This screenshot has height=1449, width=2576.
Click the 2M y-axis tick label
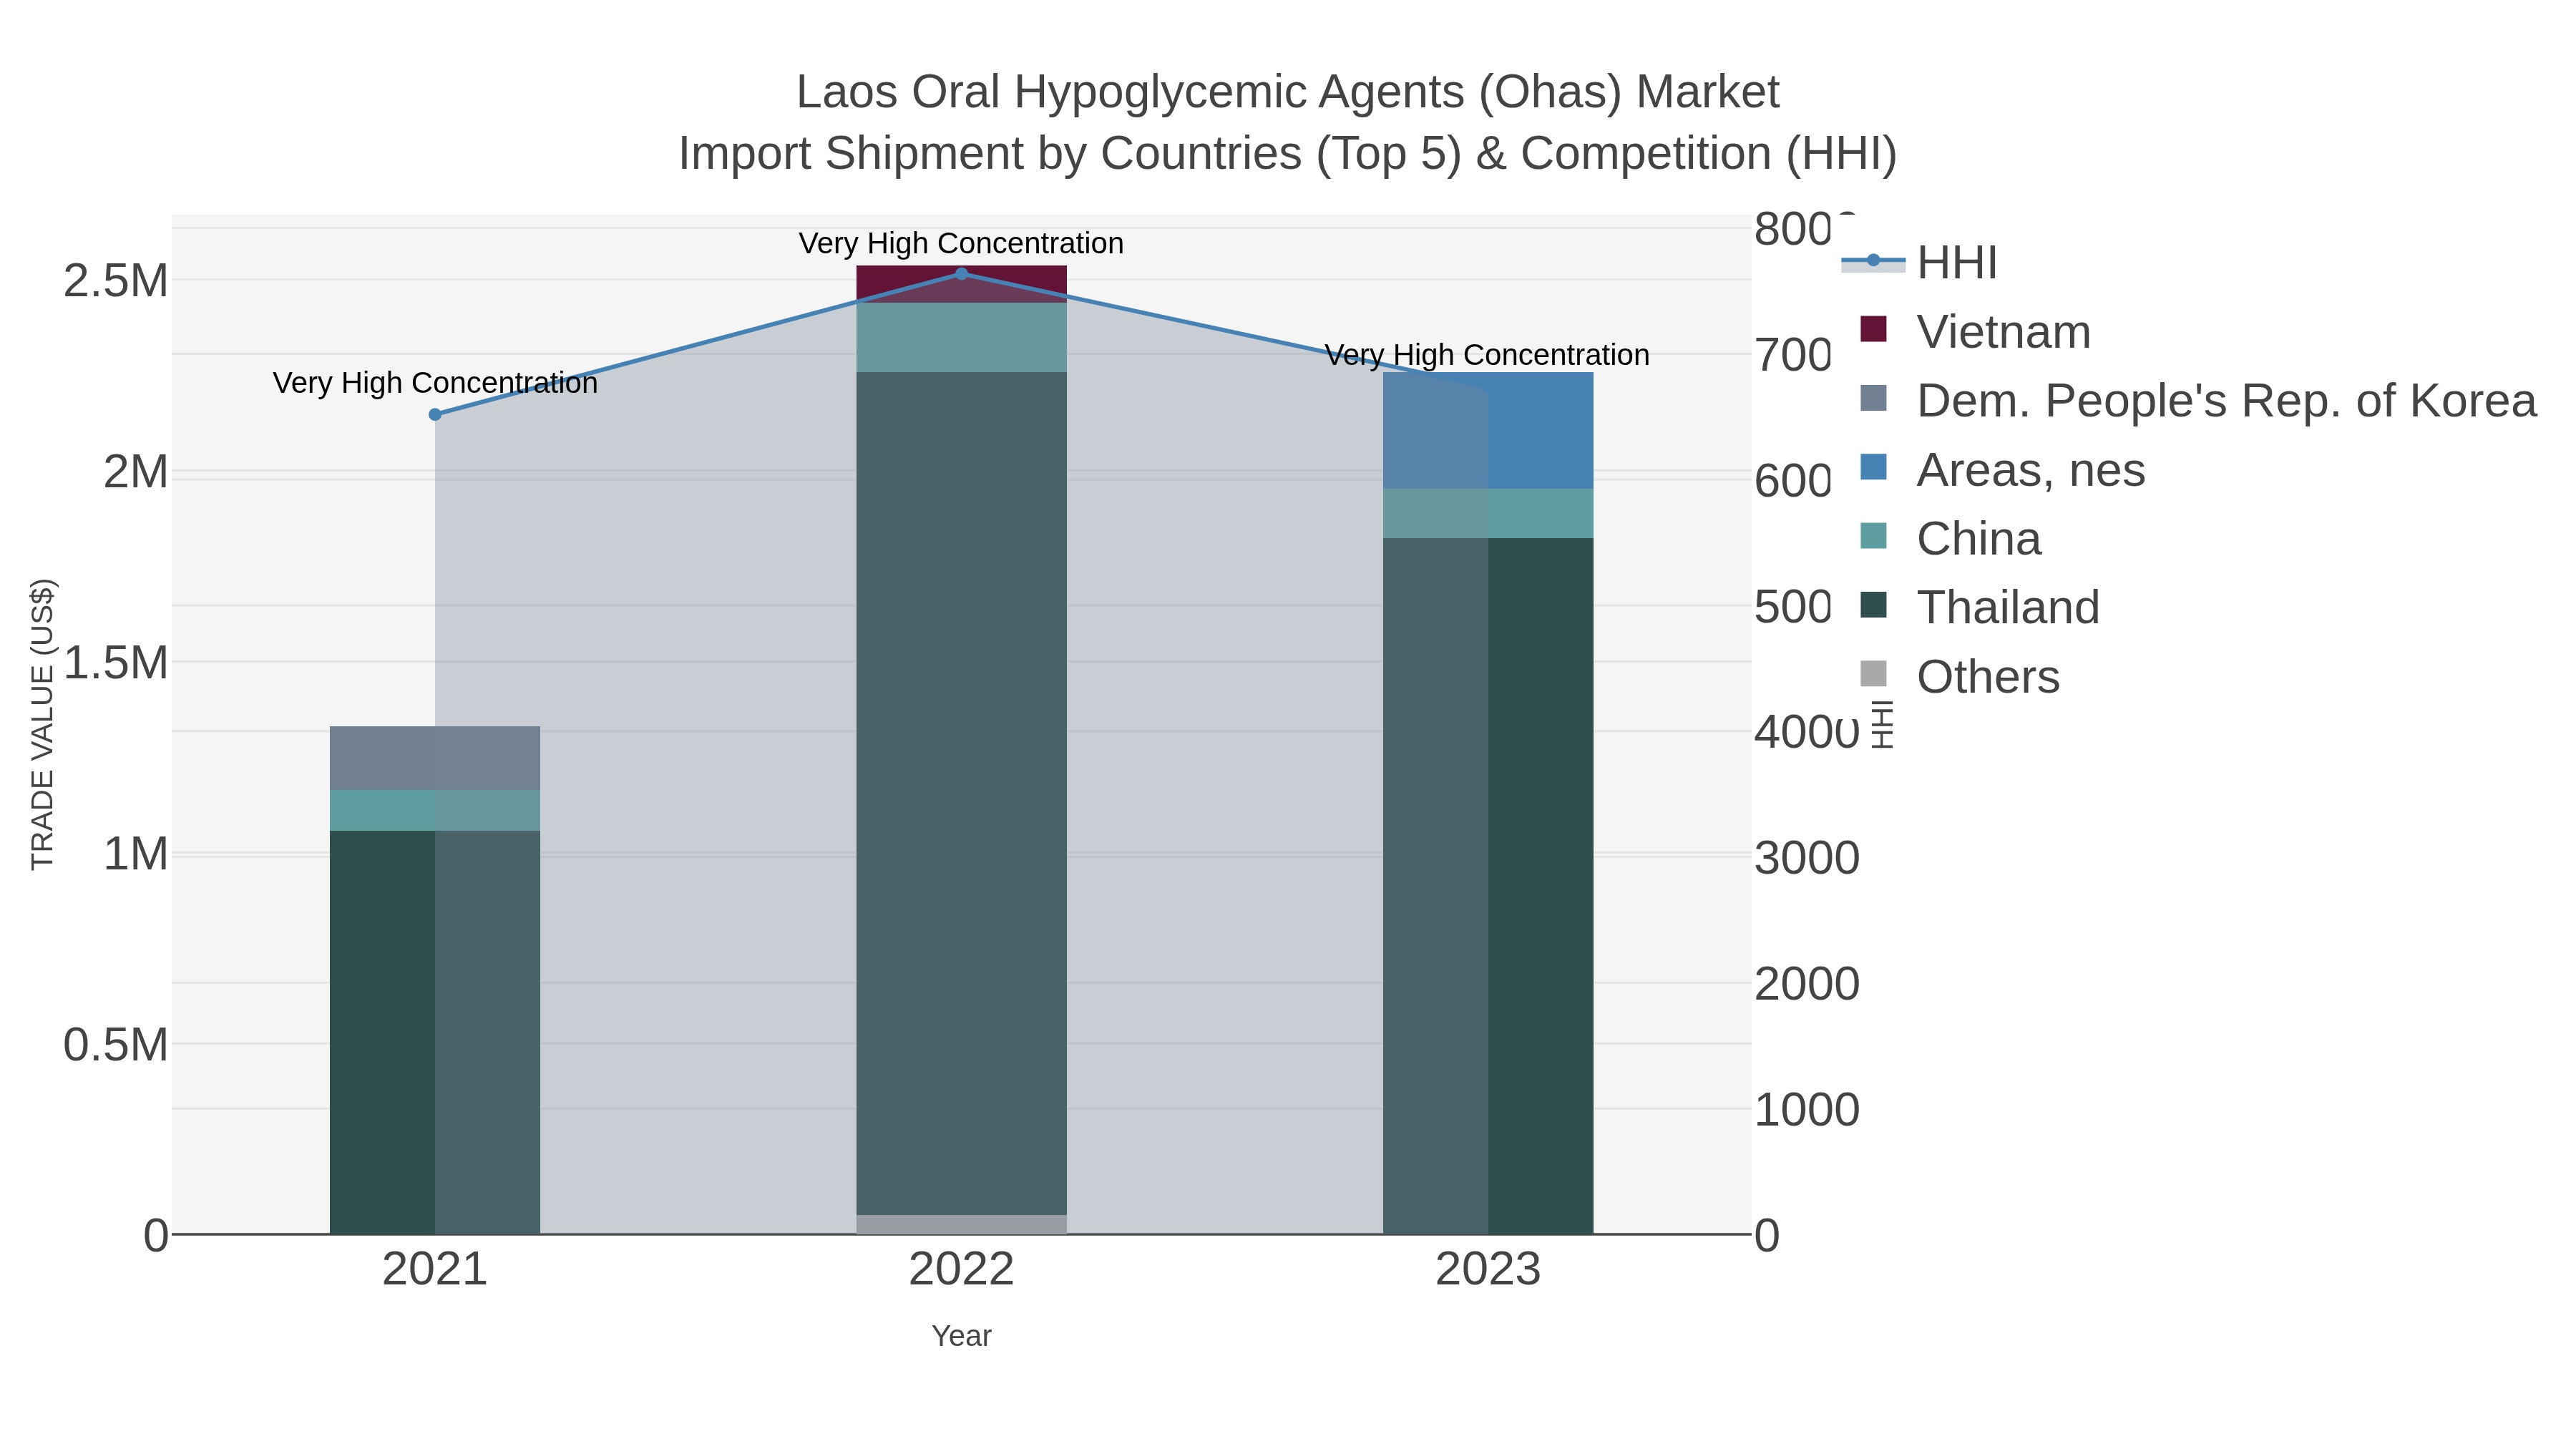pos(136,472)
